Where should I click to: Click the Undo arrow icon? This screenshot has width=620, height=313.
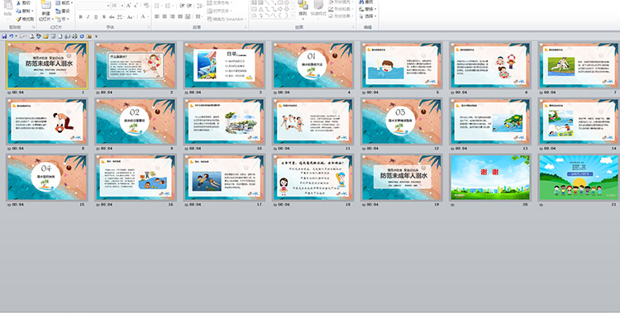pyautogui.click(x=11, y=36)
